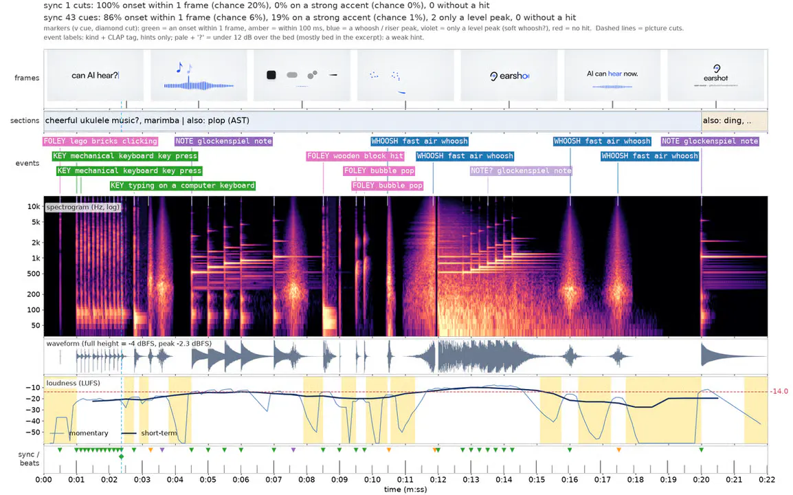The width and height of the screenshot is (793, 495).
Task: Click the '0:18' time axis label
Action: tap(635, 480)
